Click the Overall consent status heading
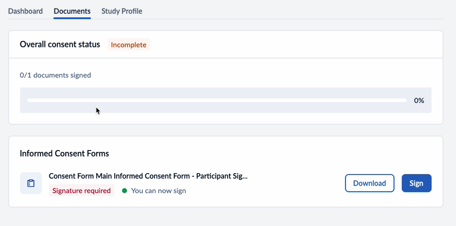Viewport: 456px width, 226px height. tap(60, 44)
